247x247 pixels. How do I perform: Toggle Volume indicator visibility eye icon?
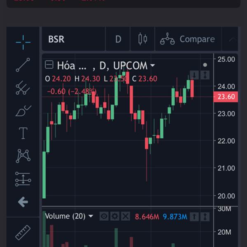[104, 216]
